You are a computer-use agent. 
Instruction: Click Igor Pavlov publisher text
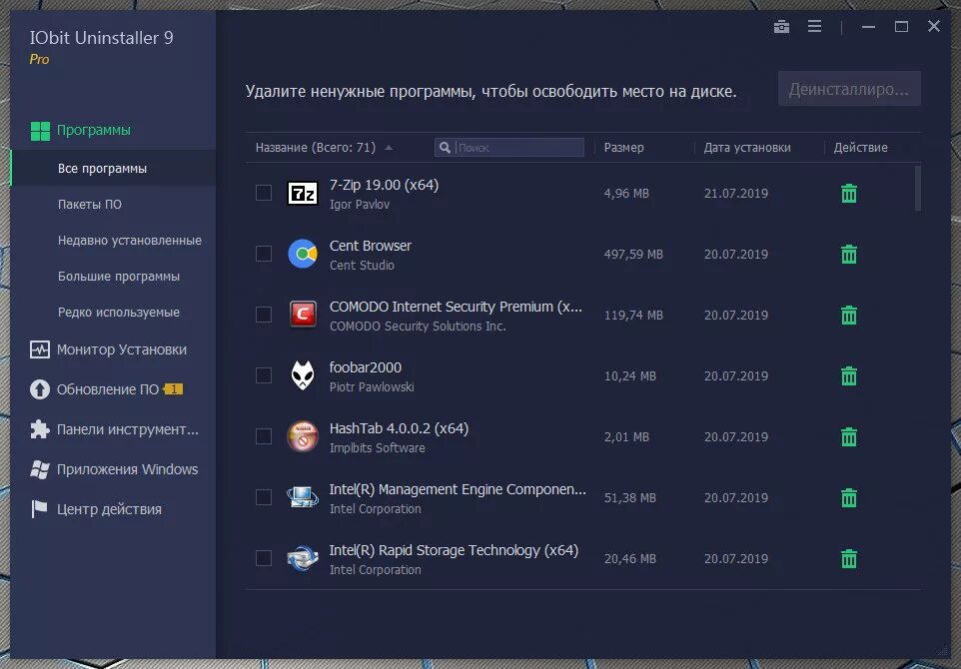pyautogui.click(x=360, y=205)
